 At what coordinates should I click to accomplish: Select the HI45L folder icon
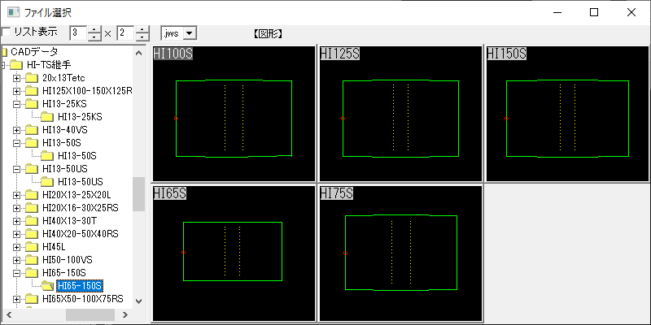tap(32, 247)
